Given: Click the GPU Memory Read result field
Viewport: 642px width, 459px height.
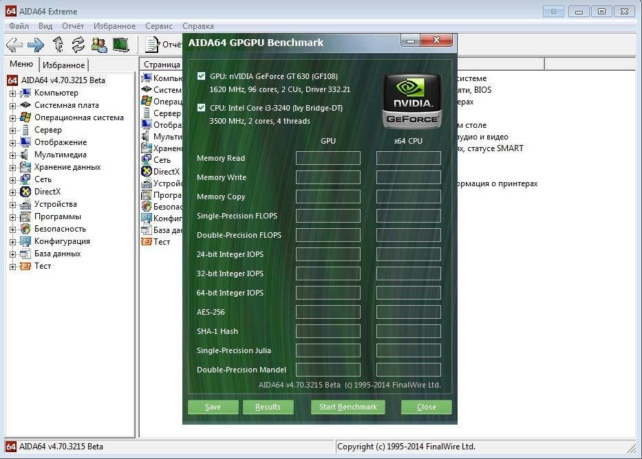Looking at the screenshot, I should click(328, 158).
